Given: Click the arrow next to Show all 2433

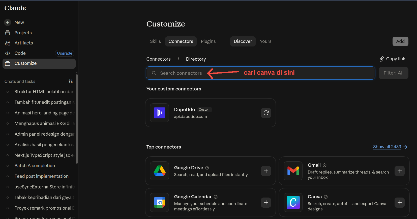Looking at the screenshot, I should pyautogui.click(x=405, y=147).
